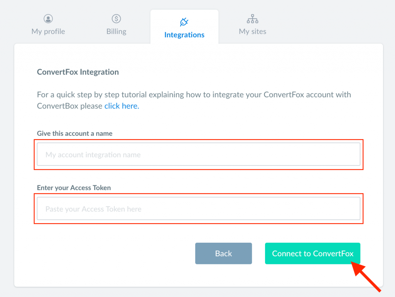This screenshot has width=395, height=297.
Task: Click the Integrations plug icon
Action: (184, 22)
